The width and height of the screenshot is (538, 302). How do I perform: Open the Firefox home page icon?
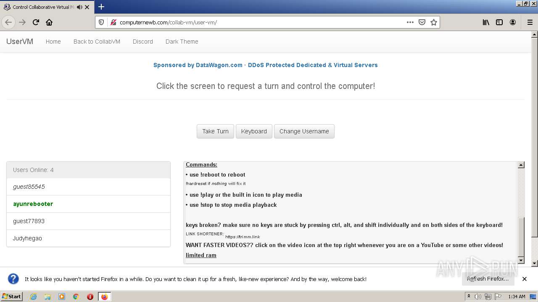pos(49,22)
